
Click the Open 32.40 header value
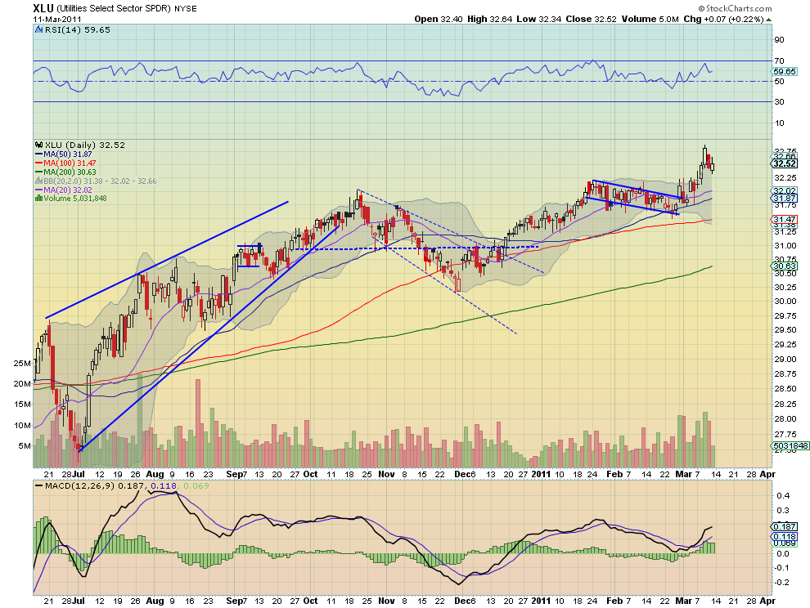pos(439,19)
